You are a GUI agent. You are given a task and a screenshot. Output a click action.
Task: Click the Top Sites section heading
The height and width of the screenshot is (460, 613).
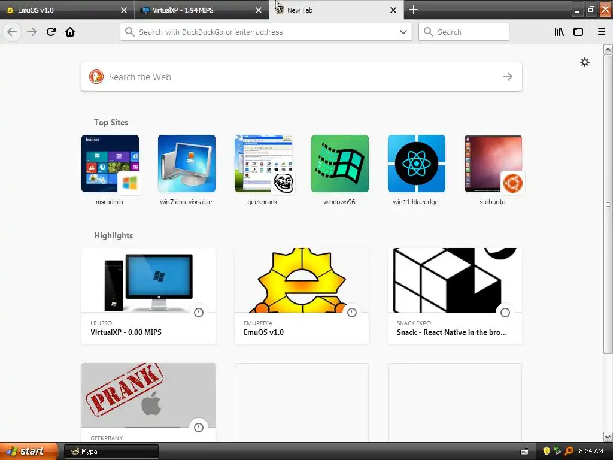pyautogui.click(x=111, y=122)
